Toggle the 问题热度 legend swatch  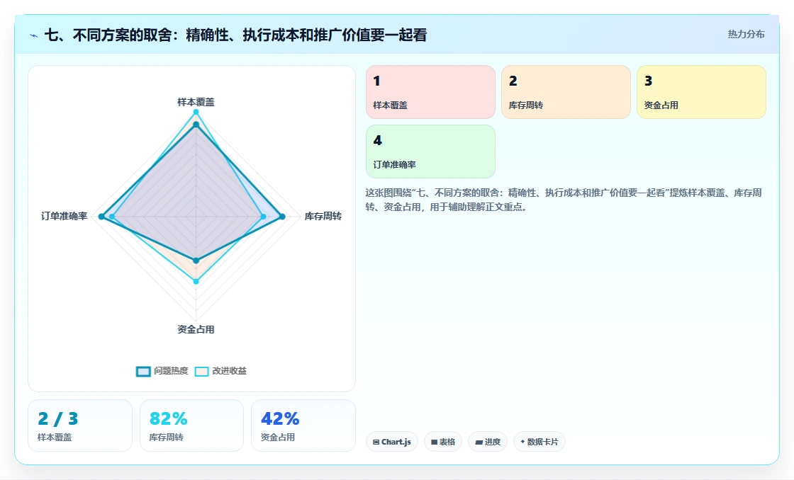[x=143, y=371]
